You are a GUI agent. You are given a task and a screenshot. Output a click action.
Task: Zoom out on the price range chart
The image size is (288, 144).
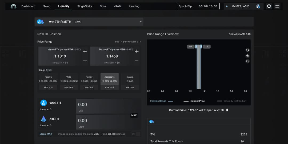[247, 61]
